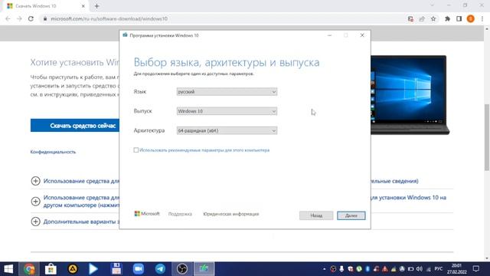Viewport: 490px width, 276px height.
Task: Open the Язык language dropdown
Action: 227,92
